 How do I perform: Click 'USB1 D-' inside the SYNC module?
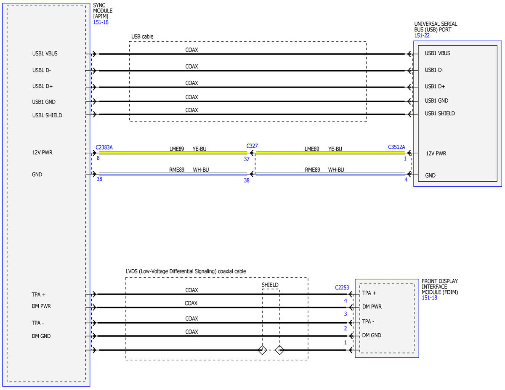[x=41, y=70]
